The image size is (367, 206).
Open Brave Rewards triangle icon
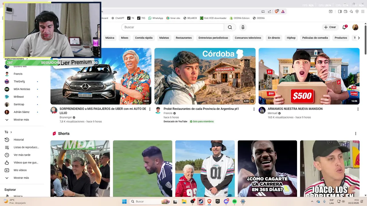coord(283,11)
